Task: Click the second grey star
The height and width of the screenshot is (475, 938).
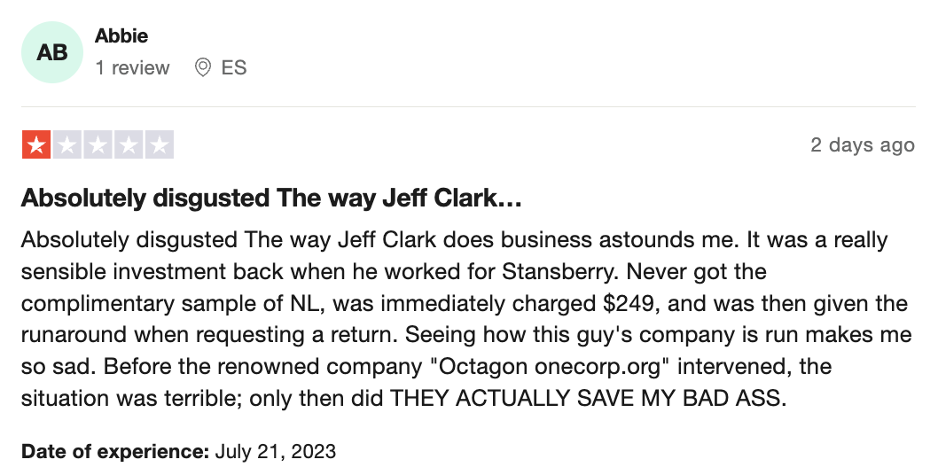Action: 67,144
